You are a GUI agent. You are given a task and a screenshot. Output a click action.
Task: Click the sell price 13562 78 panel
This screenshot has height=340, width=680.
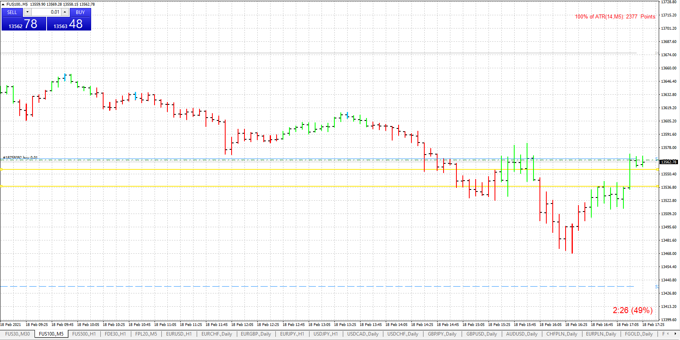pos(24,24)
